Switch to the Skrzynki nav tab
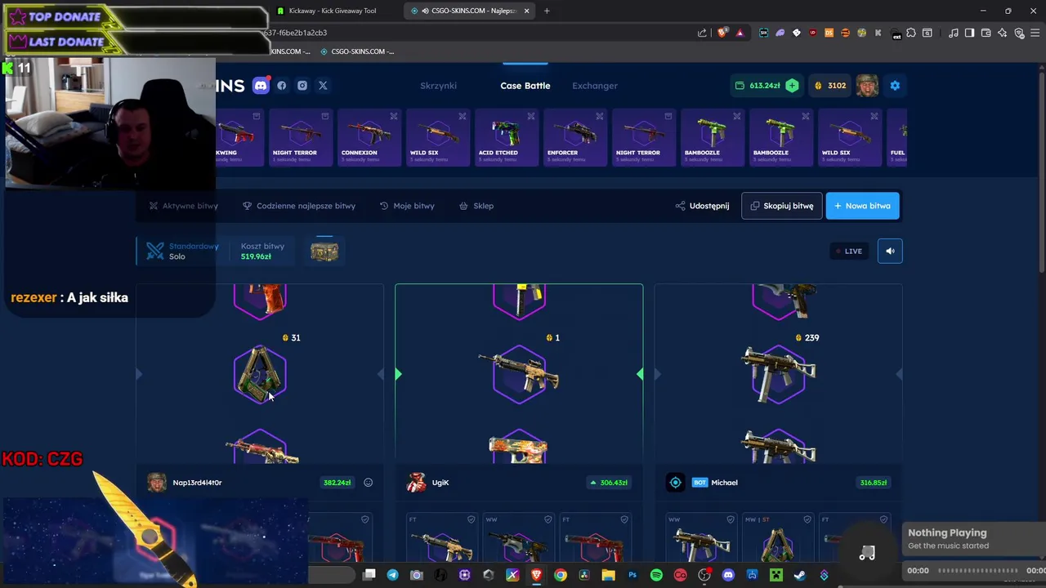Screen dimensions: 1046x588 pos(438,86)
